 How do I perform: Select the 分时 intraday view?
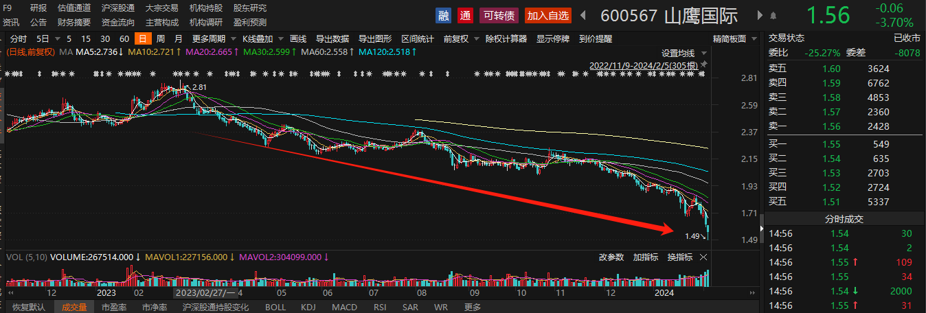(x=19, y=39)
